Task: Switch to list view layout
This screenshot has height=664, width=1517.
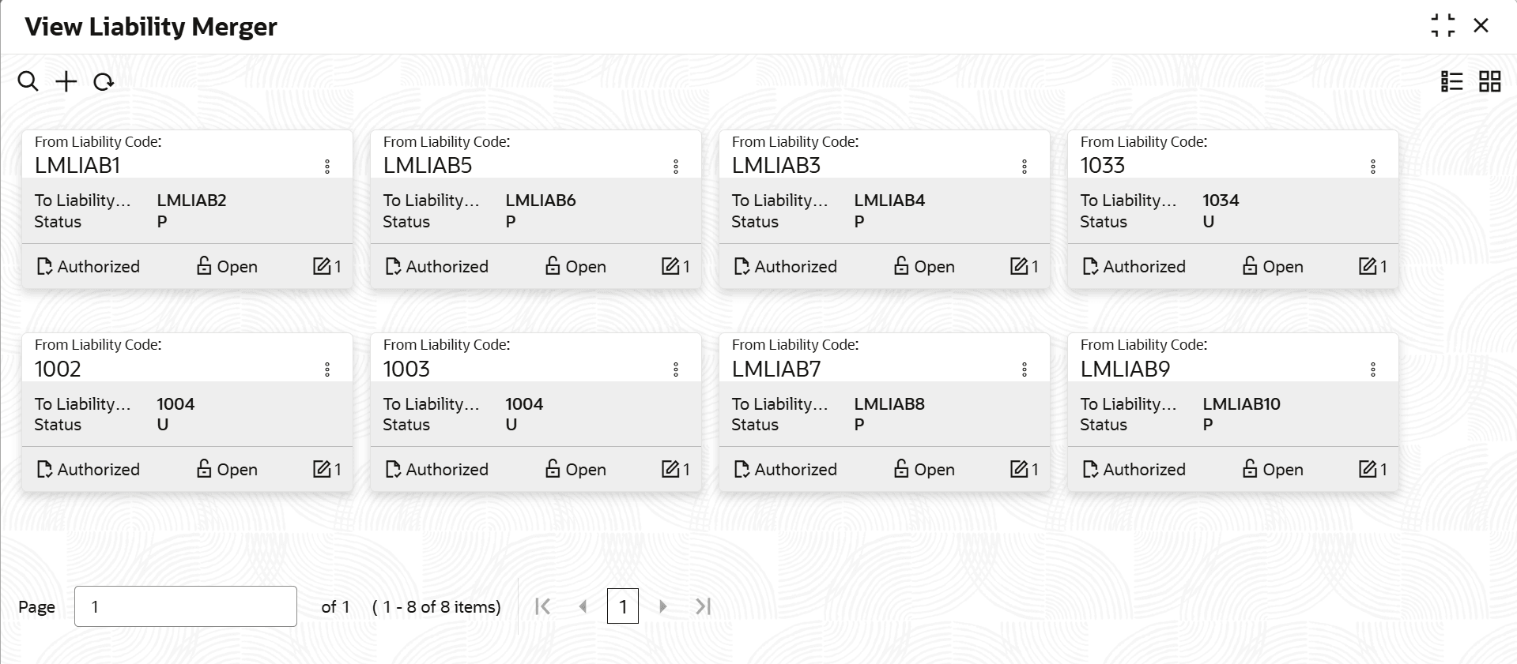Action: tap(1451, 81)
